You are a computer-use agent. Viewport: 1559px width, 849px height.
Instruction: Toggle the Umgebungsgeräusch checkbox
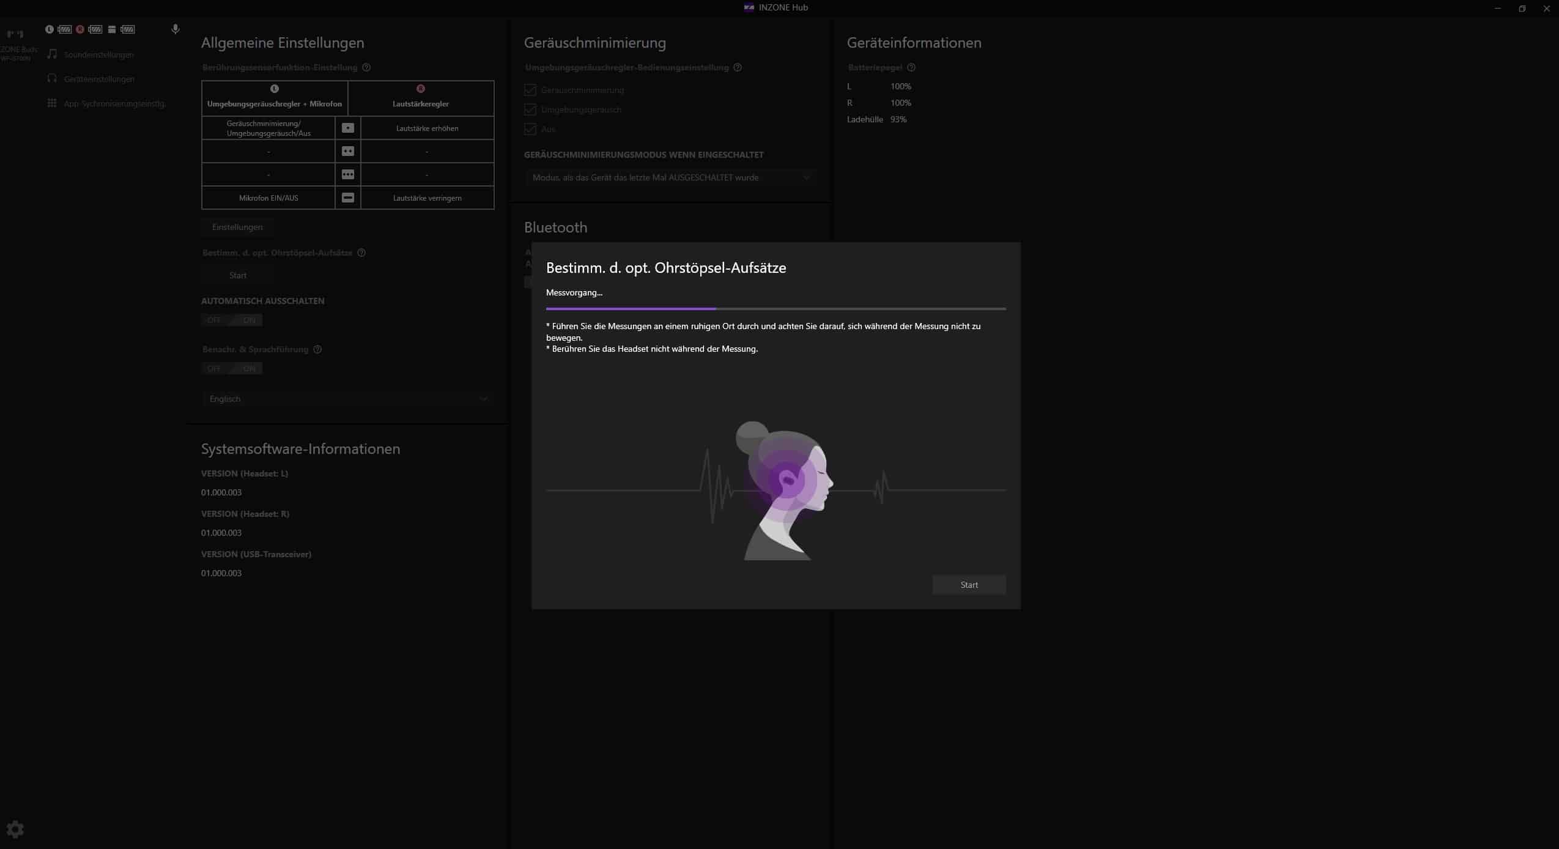coord(530,109)
